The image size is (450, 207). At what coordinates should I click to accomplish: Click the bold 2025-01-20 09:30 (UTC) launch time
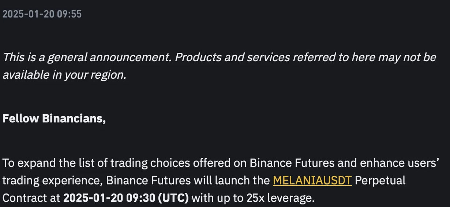point(126,198)
